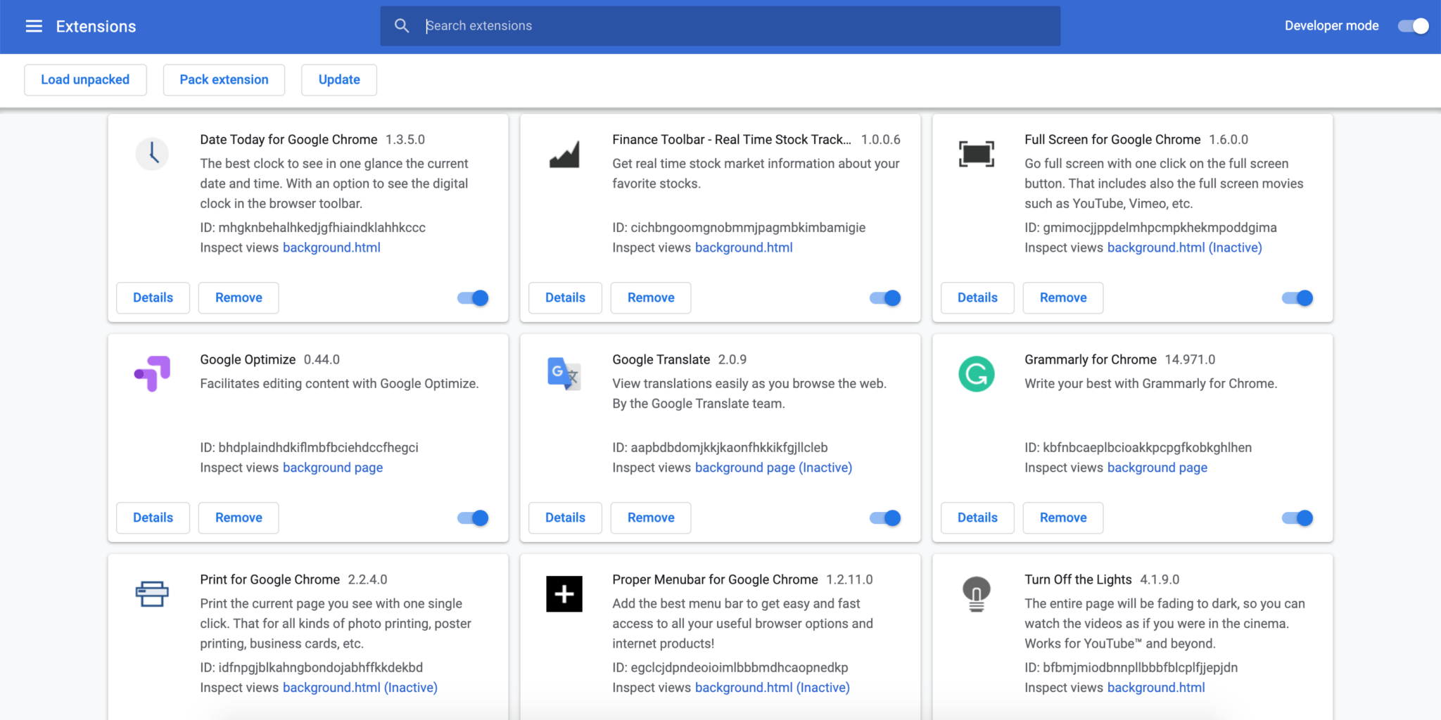The height and width of the screenshot is (720, 1441).
Task: Click the Update button
Action: pos(338,79)
